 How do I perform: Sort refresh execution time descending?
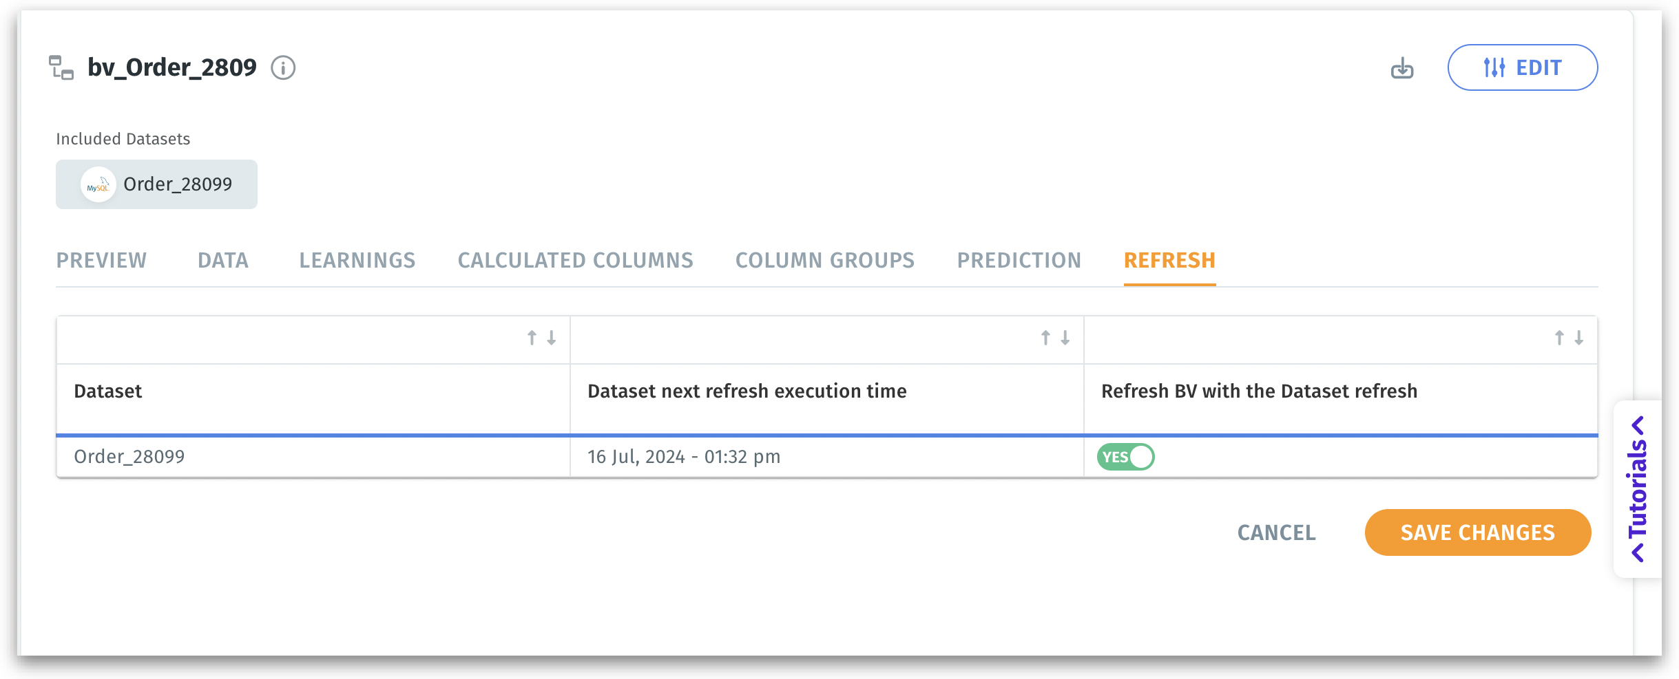pos(1065,338)
